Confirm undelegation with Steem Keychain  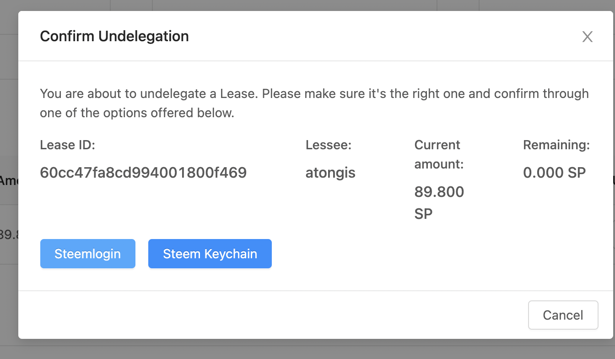click(x=210, y=254)
